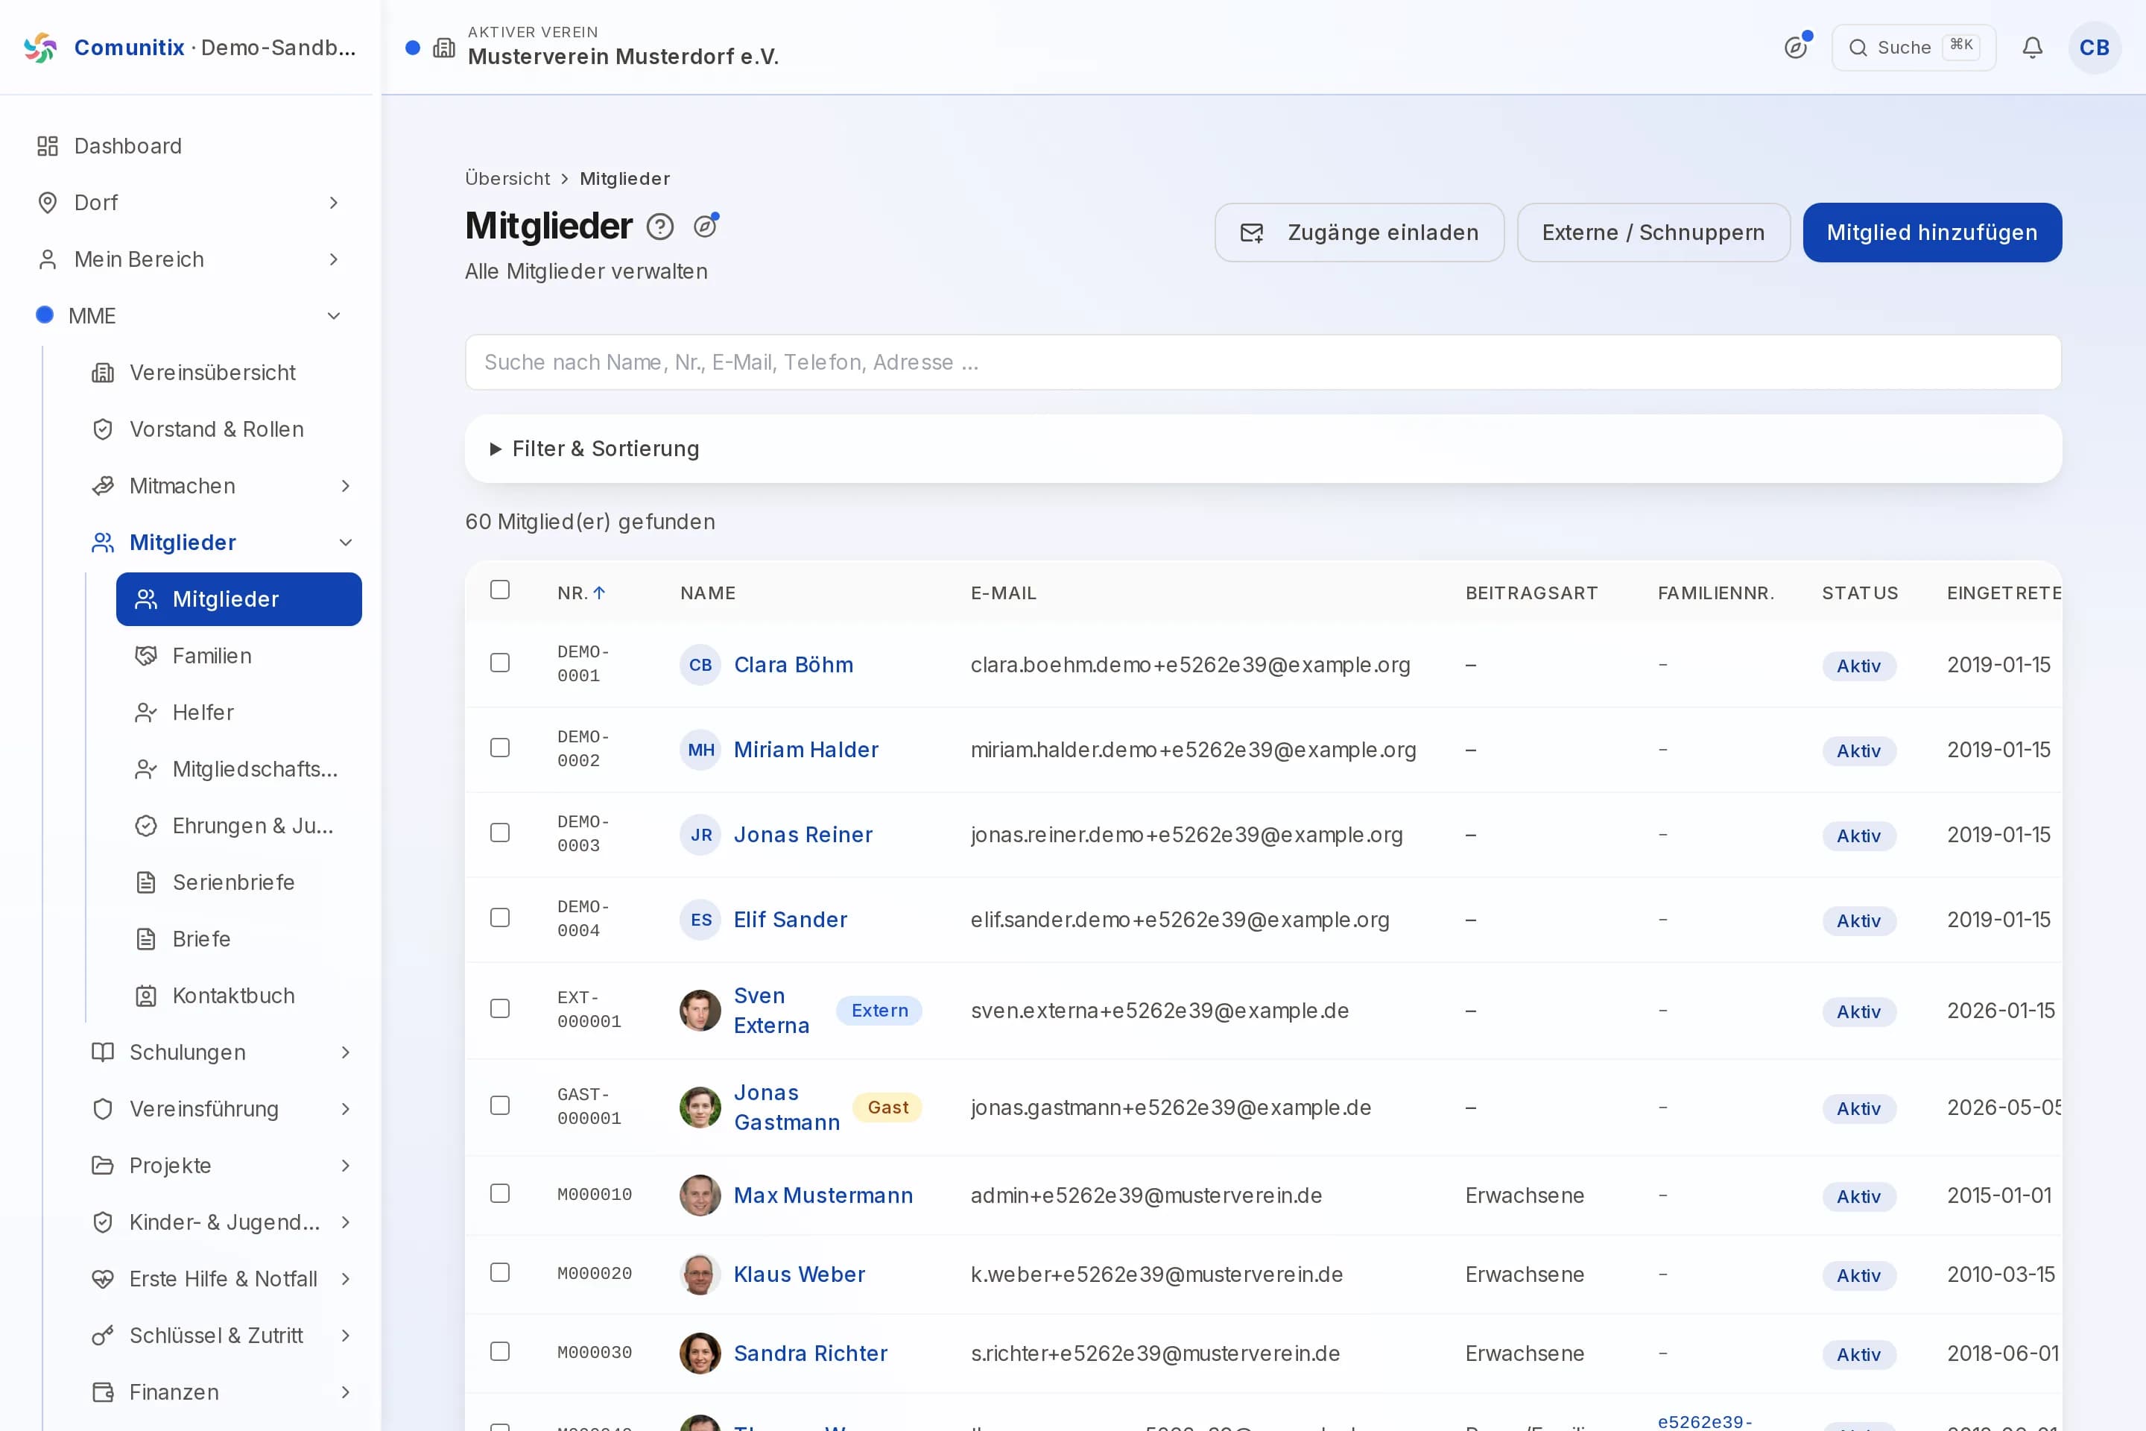This screenshot has height=1431, width=2146.
Task: Focus the member search field
Action: click(1263, 362)
